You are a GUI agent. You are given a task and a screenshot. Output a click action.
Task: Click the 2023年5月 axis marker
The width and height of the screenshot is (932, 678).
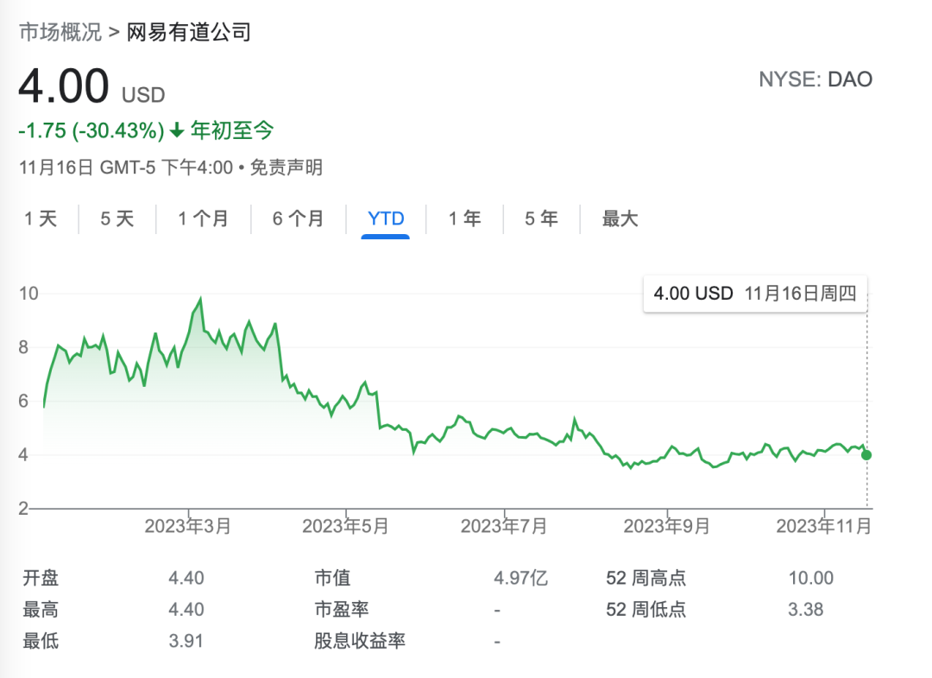coord(345,526)
